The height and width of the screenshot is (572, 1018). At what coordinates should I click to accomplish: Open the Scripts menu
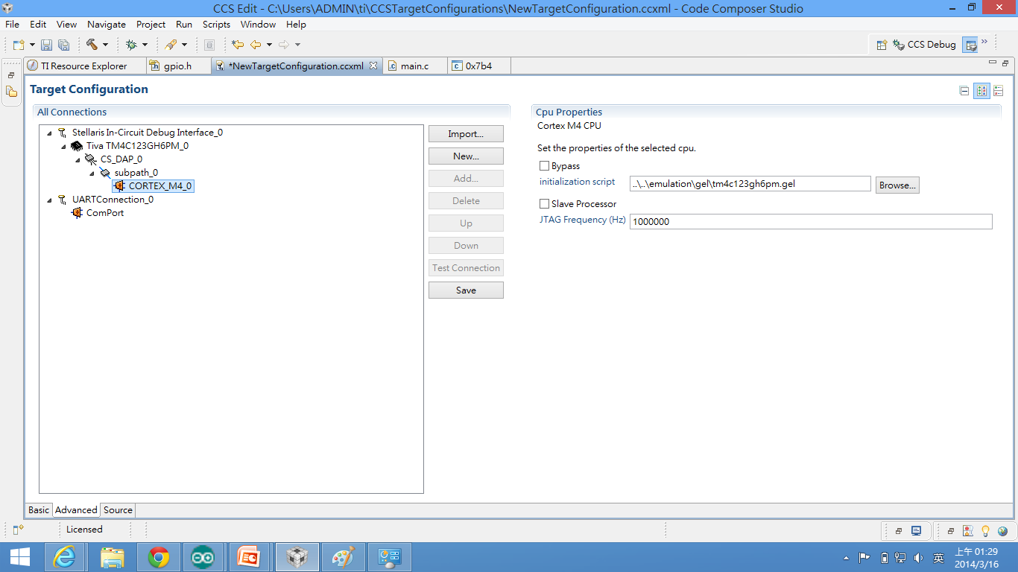[x=217, y=25]
